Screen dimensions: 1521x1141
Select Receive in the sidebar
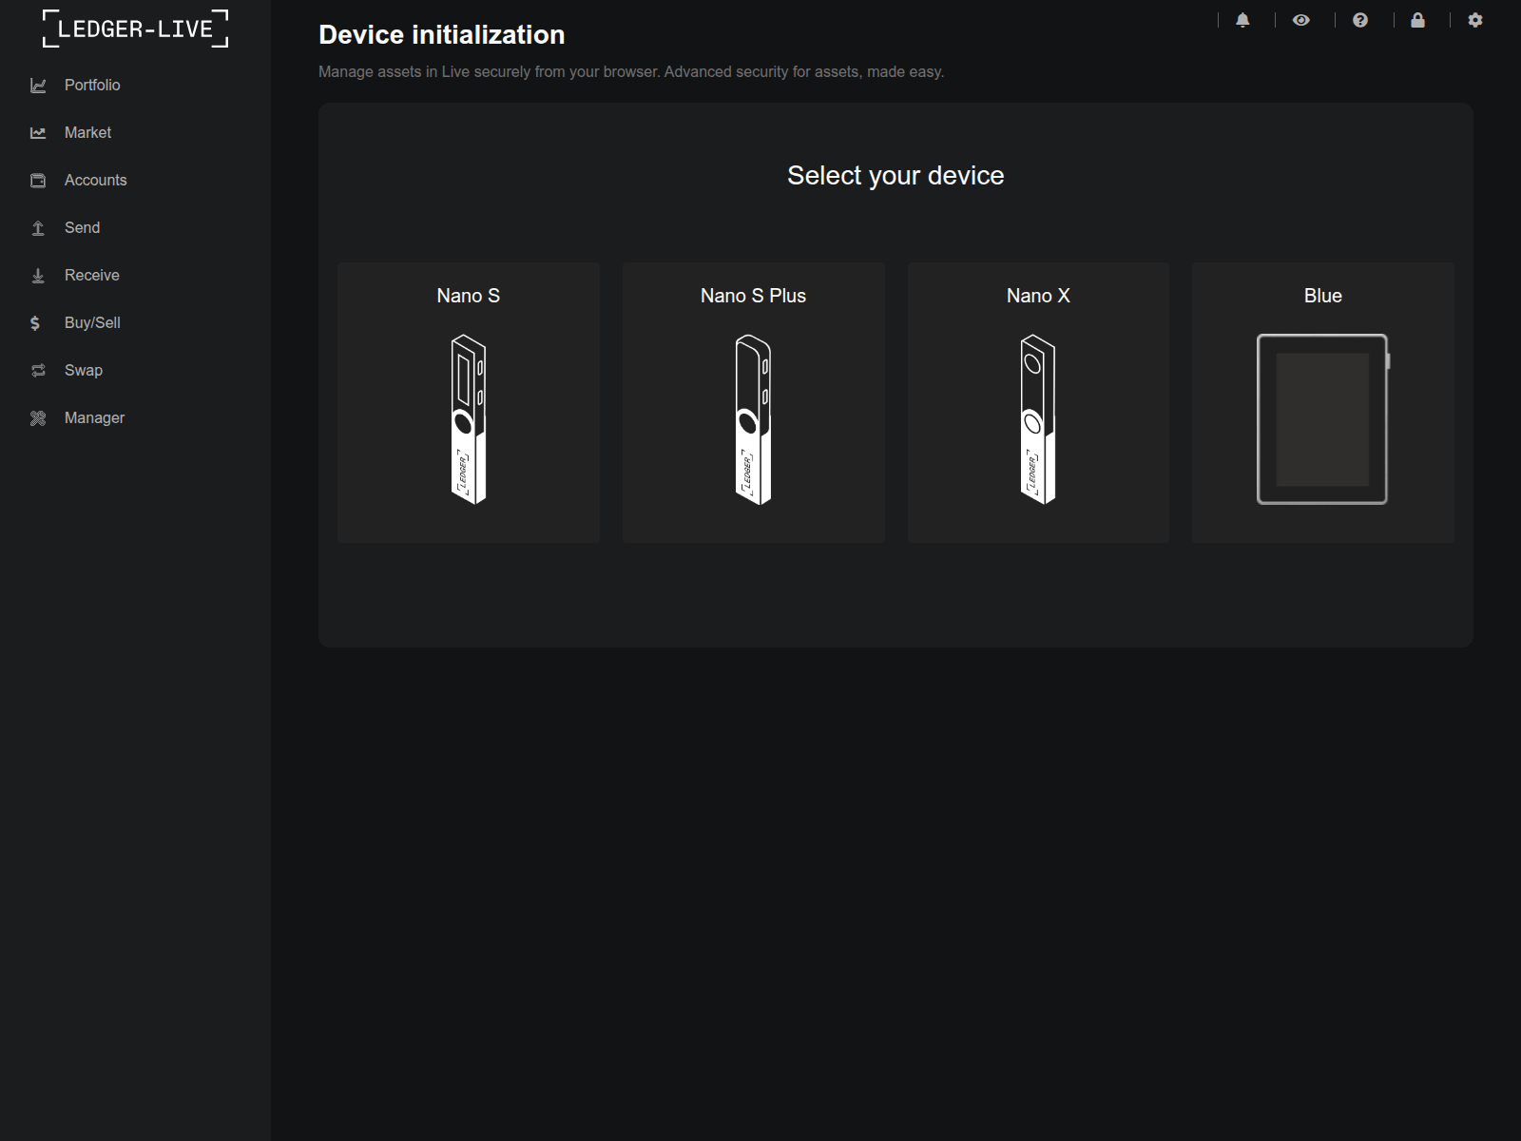(x=91, y=275)
